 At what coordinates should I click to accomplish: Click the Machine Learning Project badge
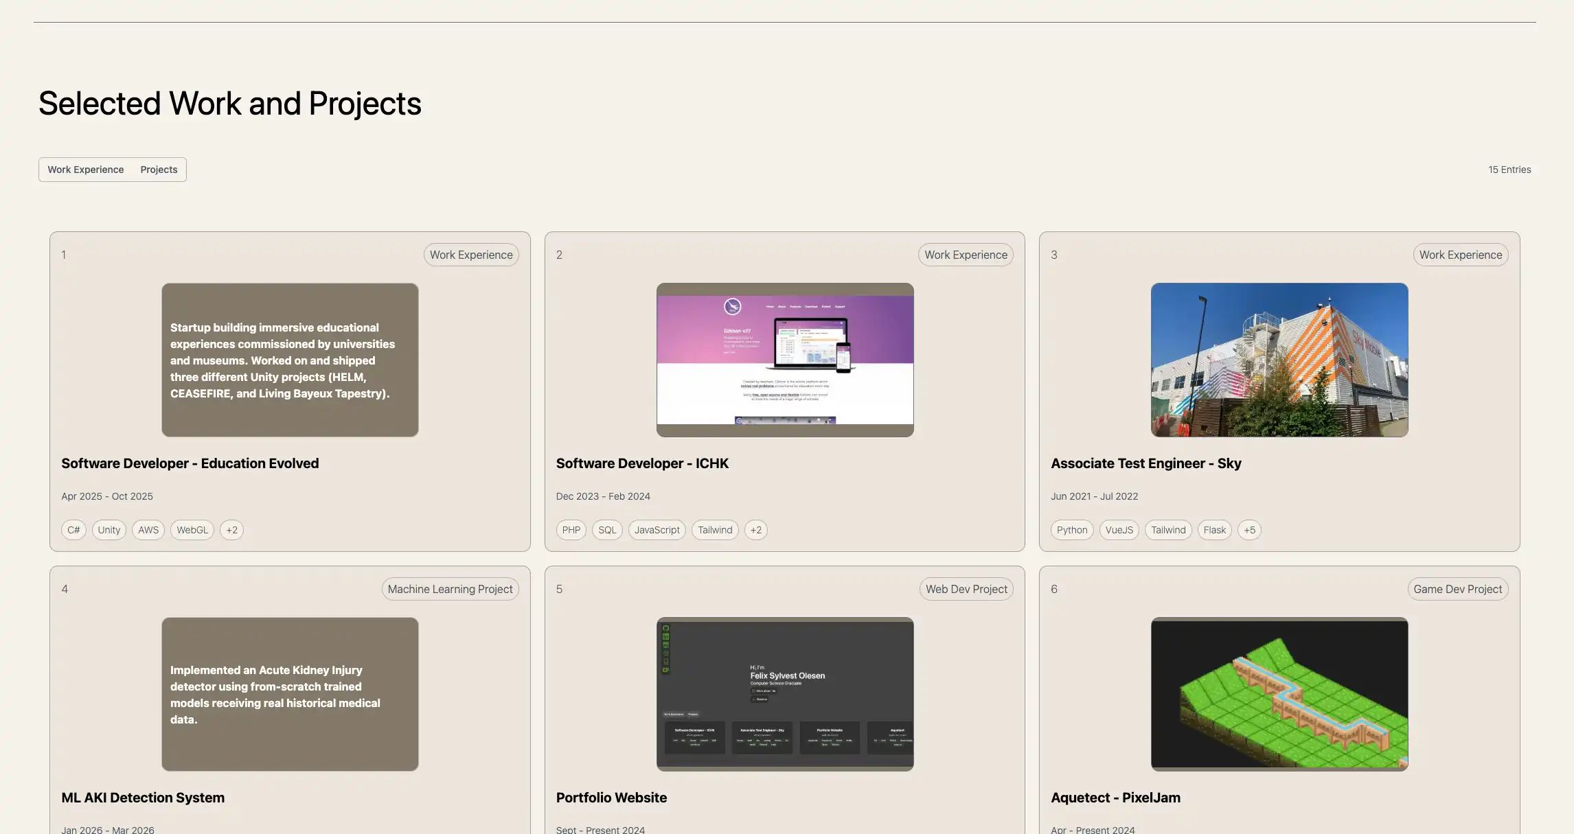click(x=450, y=589)
